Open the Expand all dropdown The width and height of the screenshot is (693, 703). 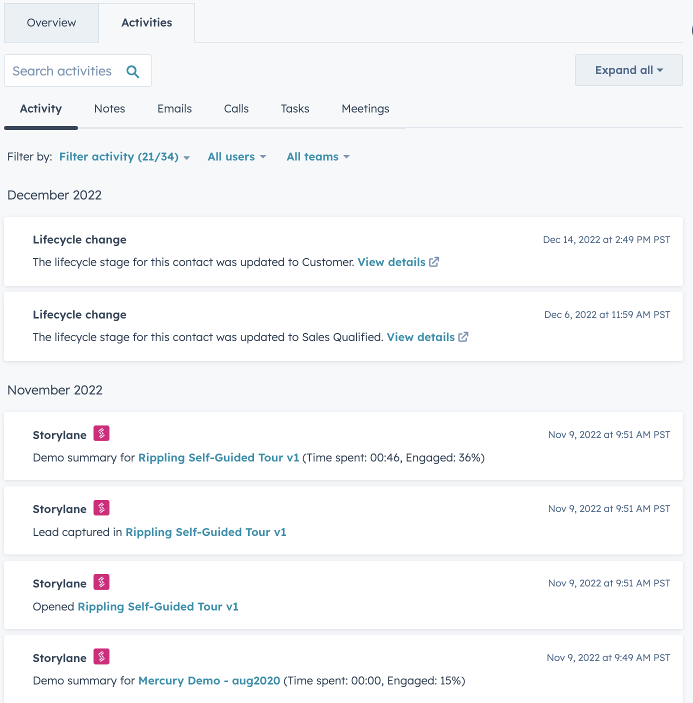pos(628,70)
